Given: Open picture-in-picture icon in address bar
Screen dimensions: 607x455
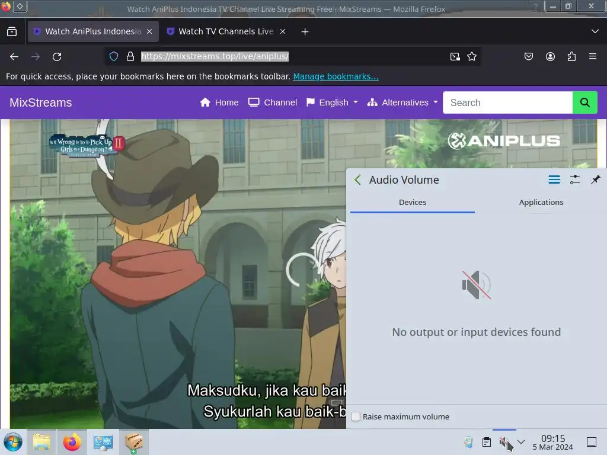Looking at the screenshot, I should [x=455, y=57].
